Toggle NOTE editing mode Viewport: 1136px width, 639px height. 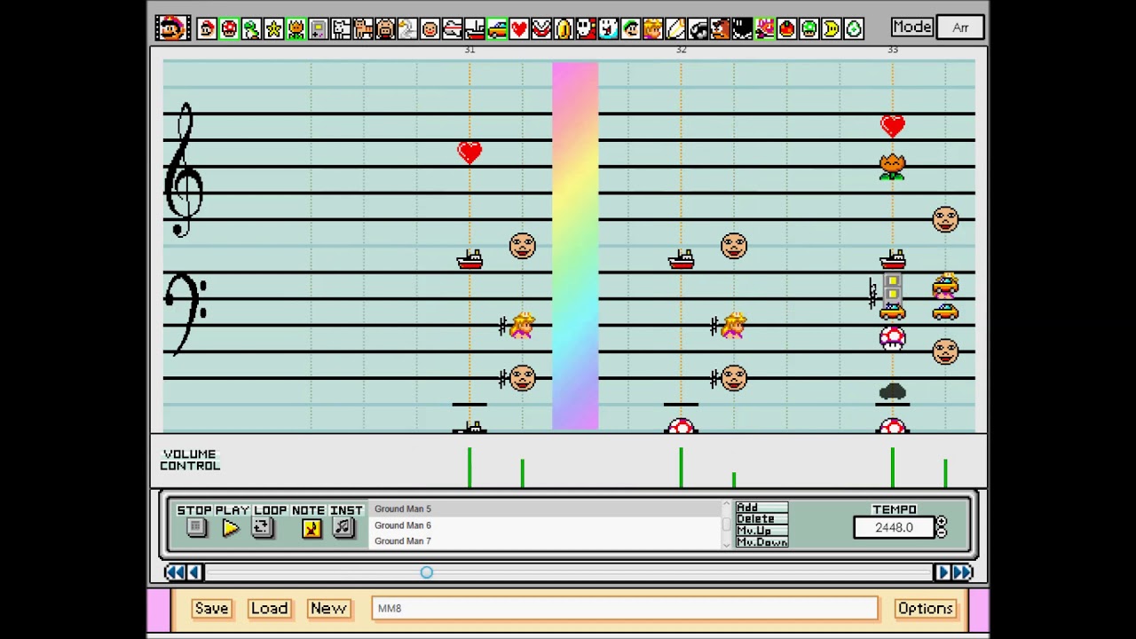pos(311,528)
